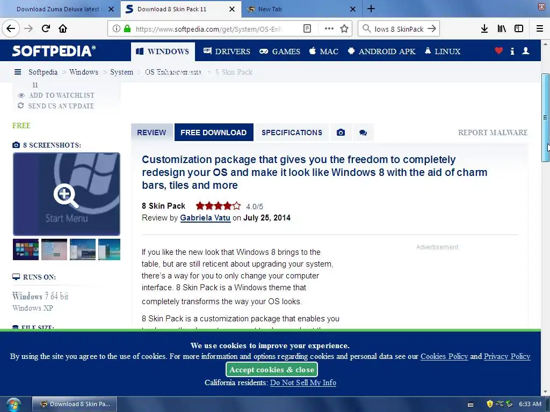Open author Gabriela Vatu's link
550x412 pixels.
[205, 218]
